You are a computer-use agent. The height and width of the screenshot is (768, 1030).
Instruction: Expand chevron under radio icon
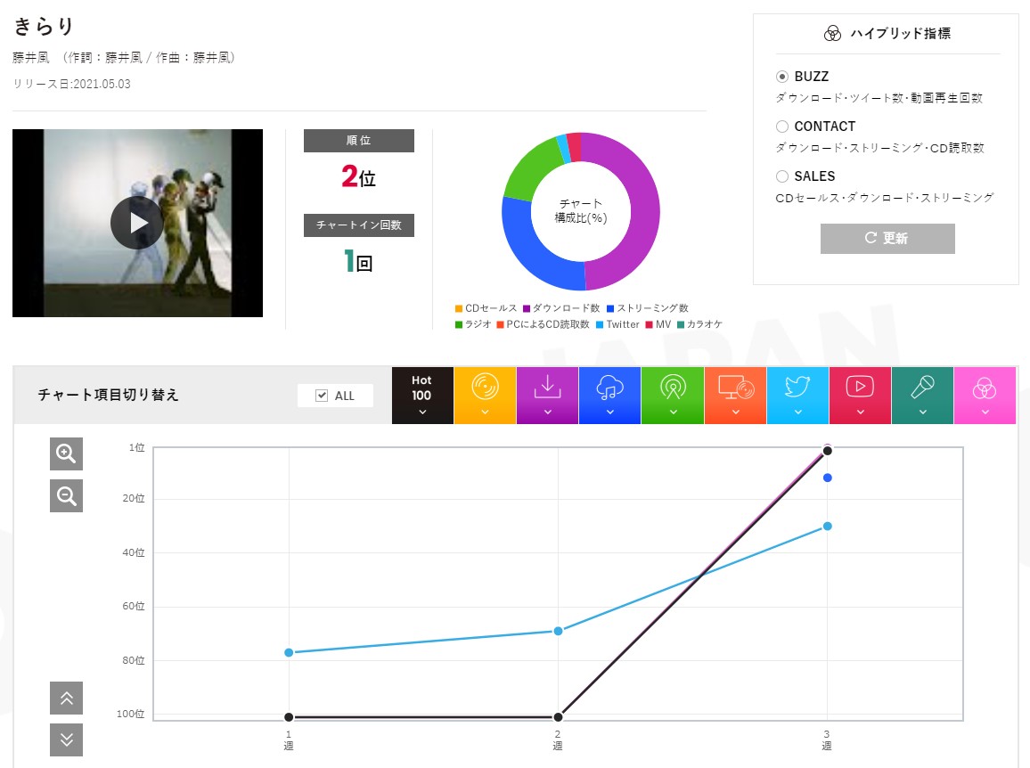[673, 412]
